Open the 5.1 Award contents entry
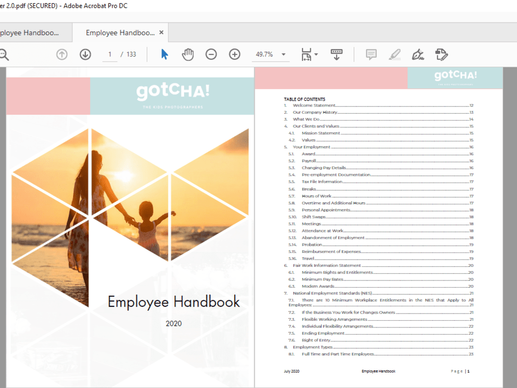Screen dimensions: 517x388 click(x=381, y=154)
